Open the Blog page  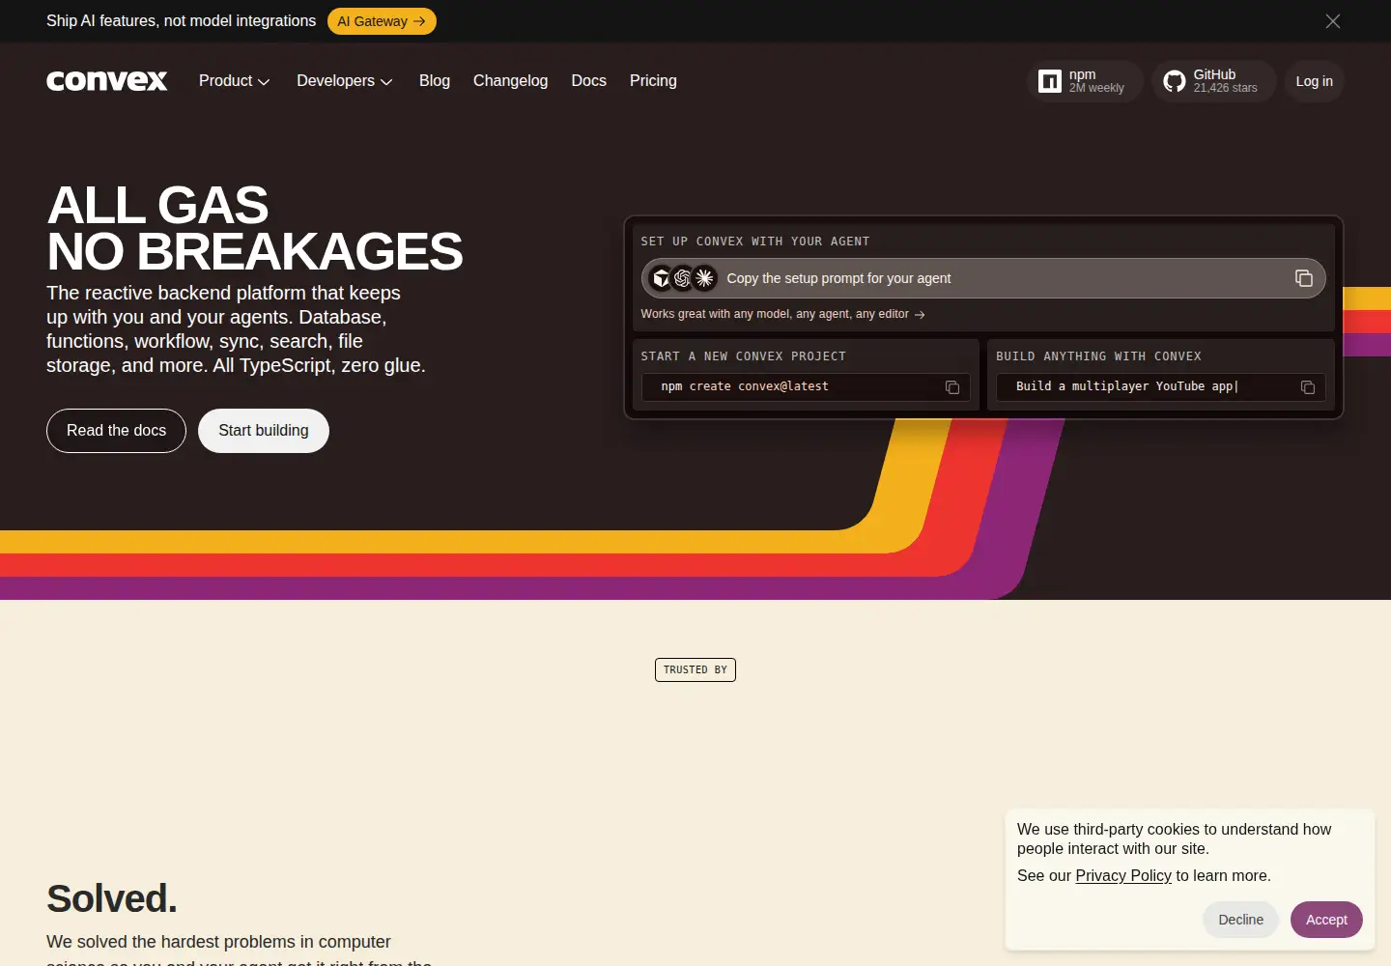(x=435, y=81)
